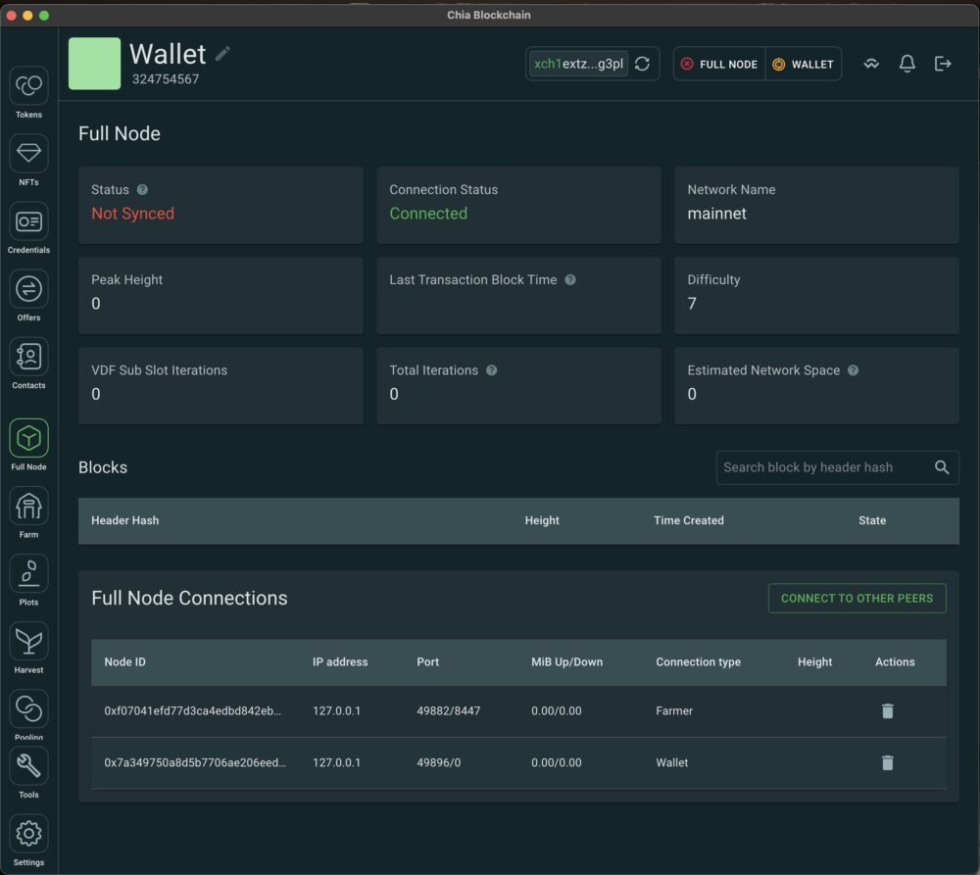Image resolution: width=980 pixels, height=875 pixels.
Task: Click the State column header
Action: 872,520
